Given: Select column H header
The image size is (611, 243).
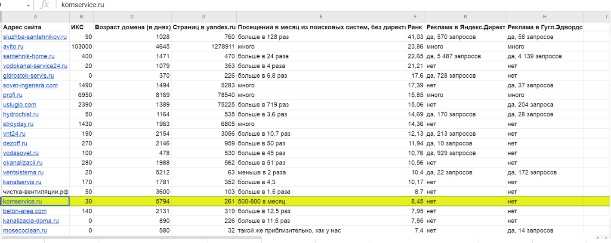Looking at the screenshot, I should tap(544, 16).
